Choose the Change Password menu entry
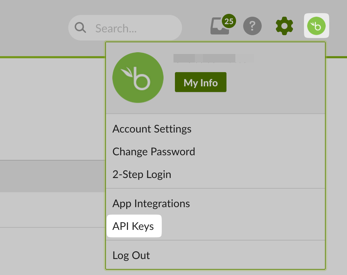The image size is (347, 275). pyautogui.click(x=154, y=152)
